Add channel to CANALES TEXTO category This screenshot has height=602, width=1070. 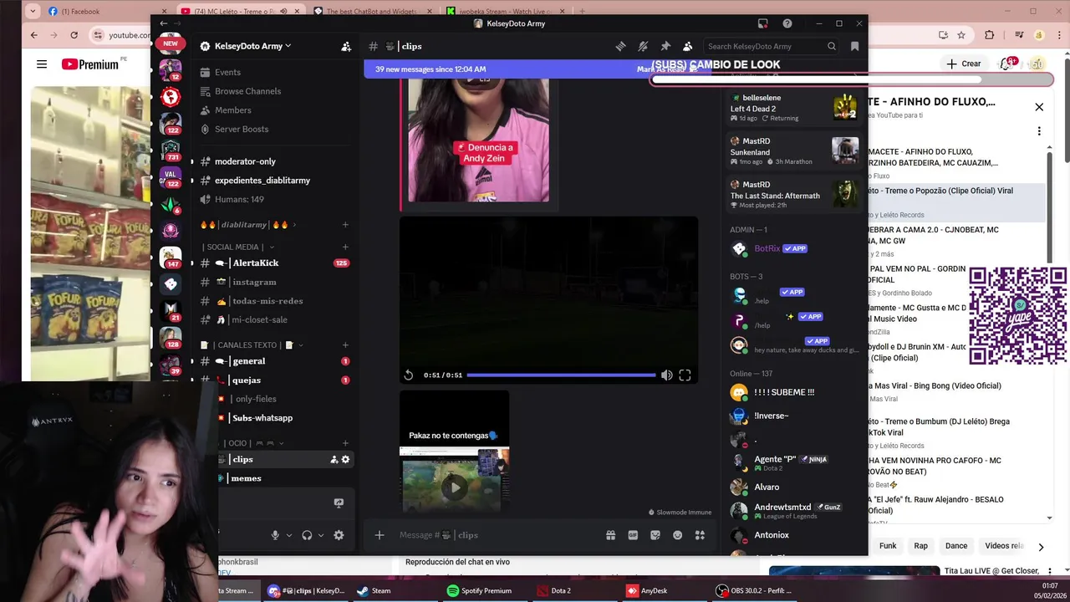pos(345,345)
